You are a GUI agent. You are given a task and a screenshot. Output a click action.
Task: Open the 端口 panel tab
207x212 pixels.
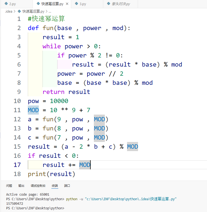[67, 186]
